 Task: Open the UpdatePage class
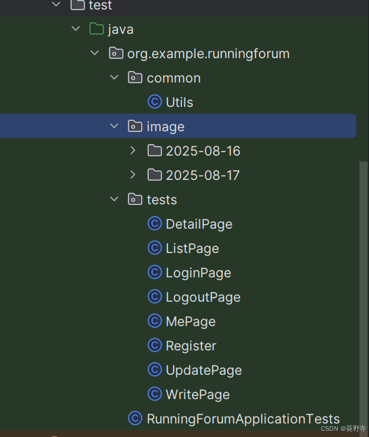coord(204,371)
